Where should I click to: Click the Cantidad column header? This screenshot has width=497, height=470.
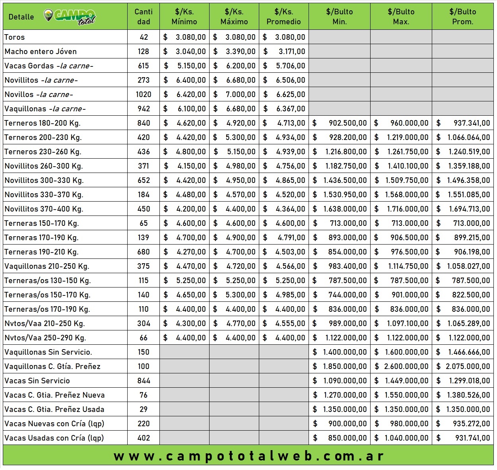pos(144,17)
